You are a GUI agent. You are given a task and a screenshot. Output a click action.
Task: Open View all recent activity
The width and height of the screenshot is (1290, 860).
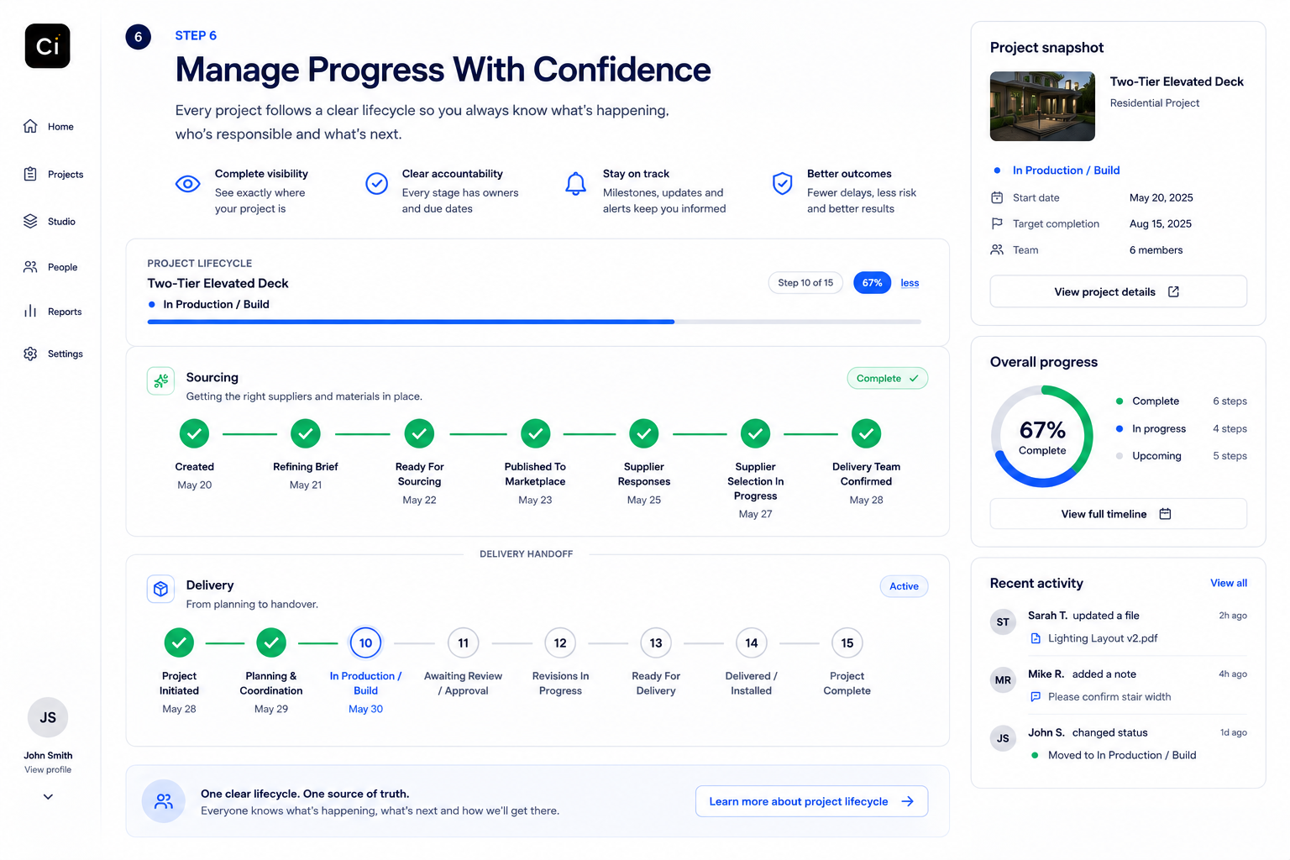1228,583
